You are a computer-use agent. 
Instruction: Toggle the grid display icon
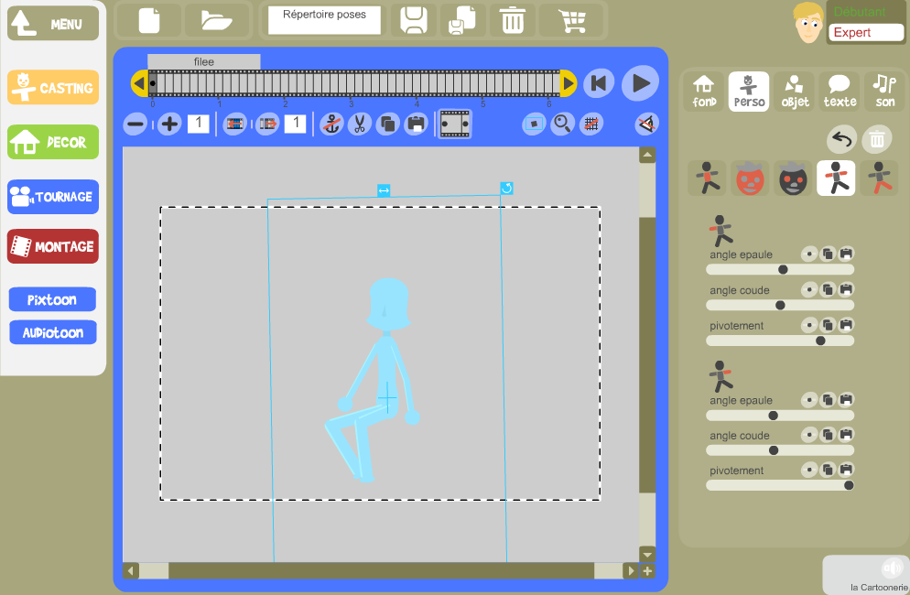click(x=590, y=124)
